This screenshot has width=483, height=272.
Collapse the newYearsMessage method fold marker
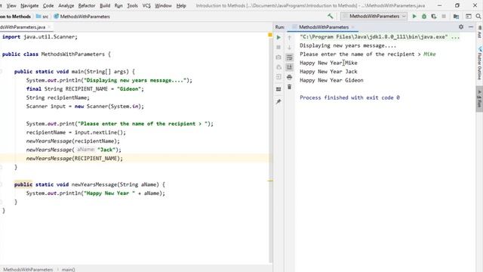click(2, 184)
